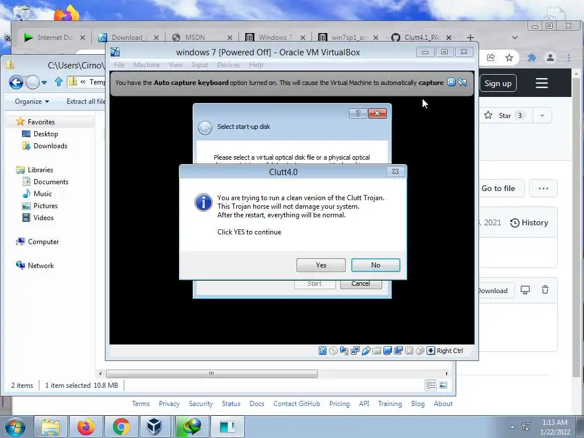The width and height of the screenshot is (584, 438).
Task: Click GitHub desktop open icon
Action: coord(525,290)
